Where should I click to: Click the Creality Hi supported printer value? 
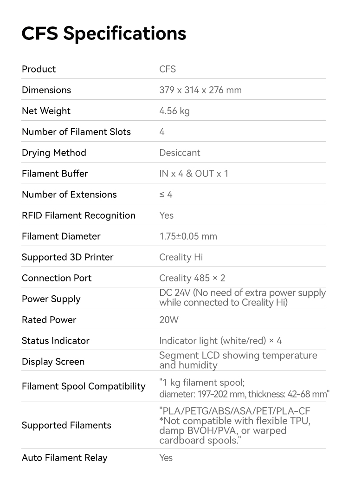point(180,257)
